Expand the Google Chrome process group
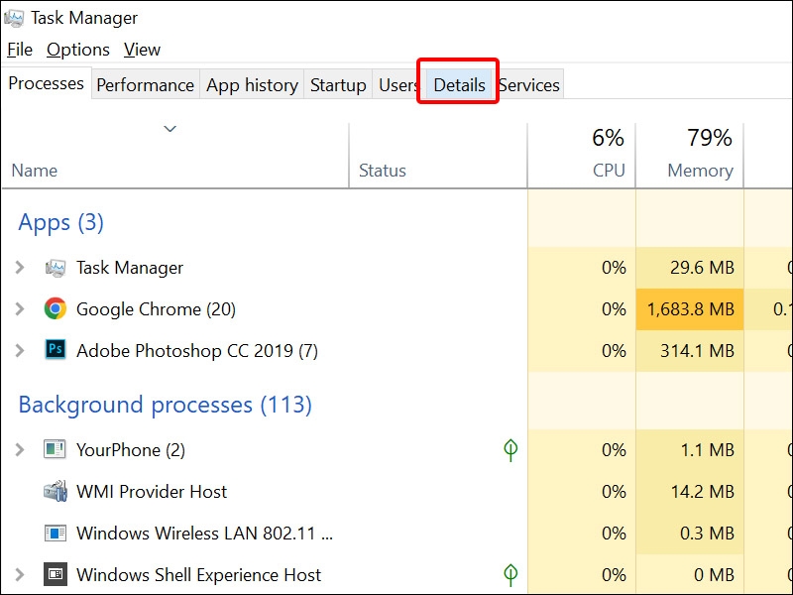The width and height of the screenshot is (793, 595). click(19, 309)
